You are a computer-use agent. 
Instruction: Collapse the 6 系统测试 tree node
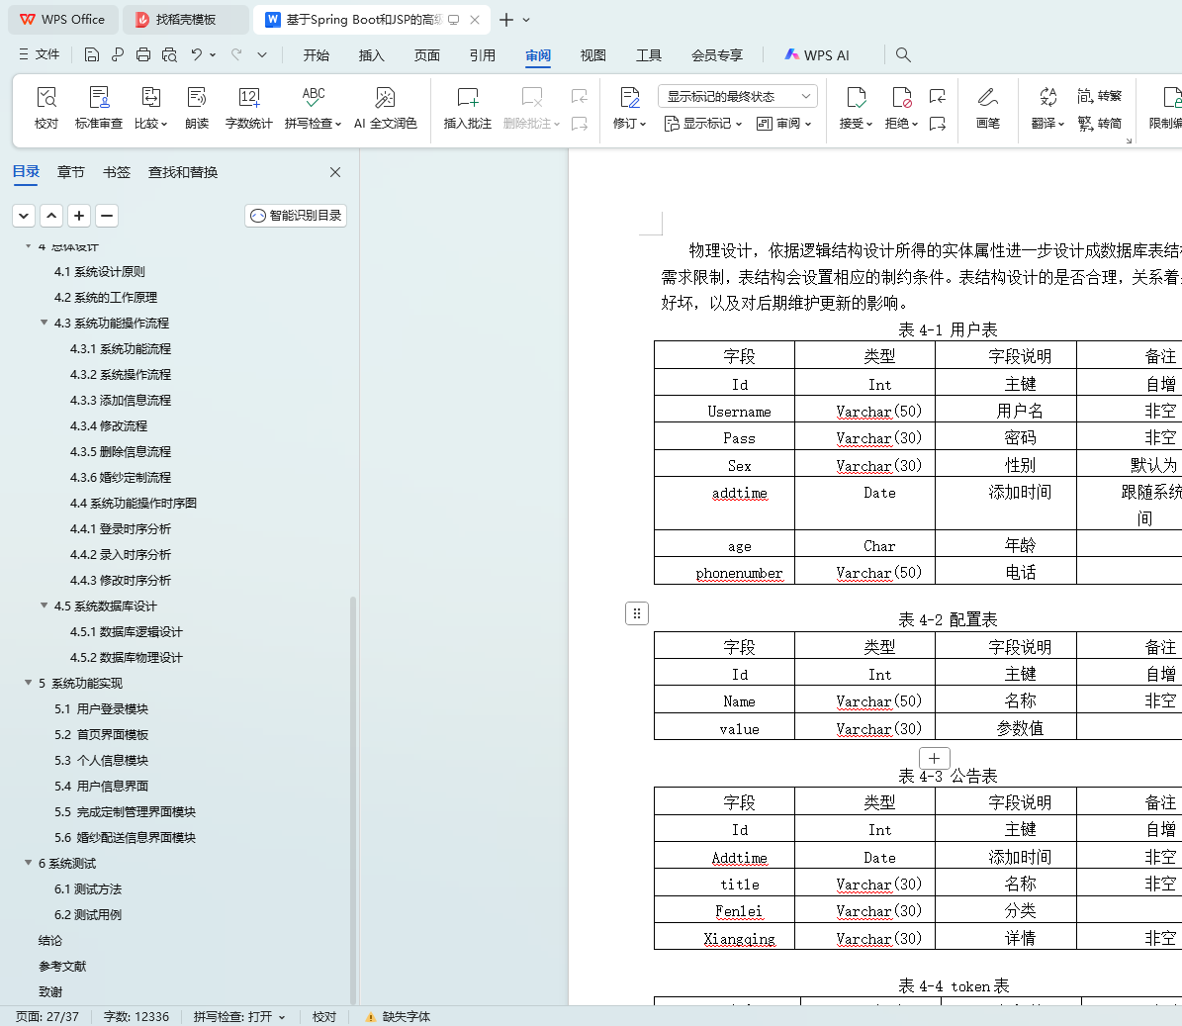tap(28, 863)
